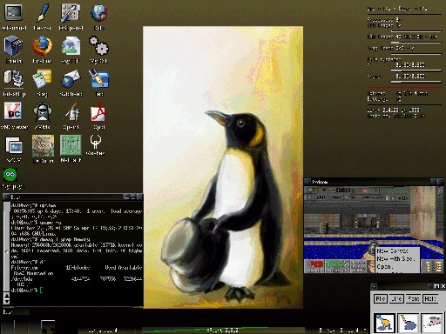
Task: Open the green NetHack game icon
Action: pos(71,145)
